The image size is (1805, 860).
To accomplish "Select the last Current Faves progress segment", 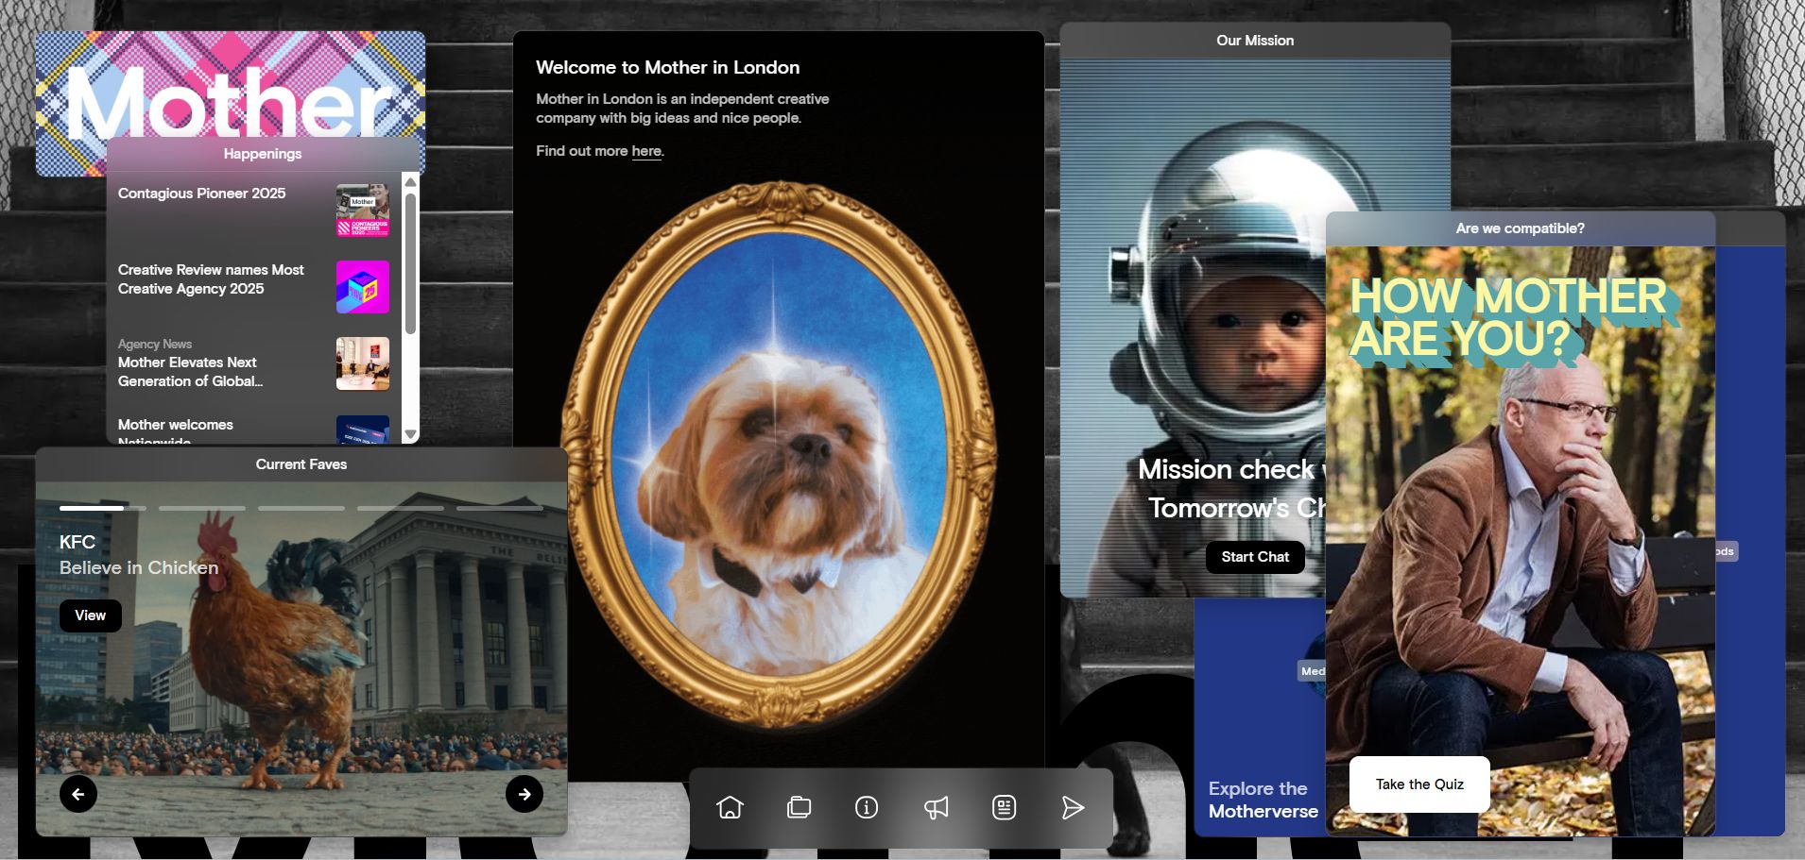I will 499,508.
